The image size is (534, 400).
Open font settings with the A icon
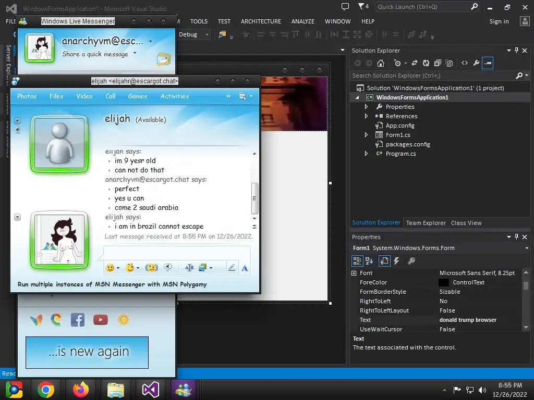coord(245,268)
